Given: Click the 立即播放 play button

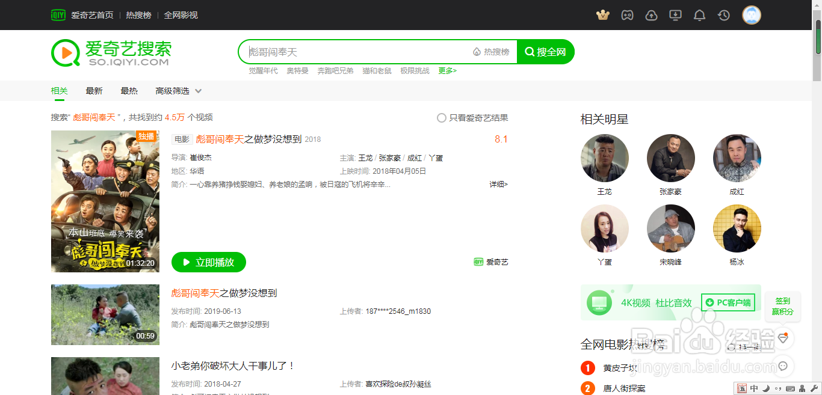Looking at the screenshot, I should click(x=208, y=262).
